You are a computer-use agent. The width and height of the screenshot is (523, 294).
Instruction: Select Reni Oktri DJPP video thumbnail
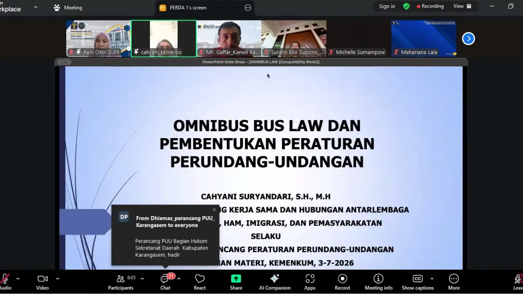tap(98, 38)
